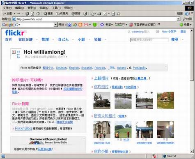The height and width of the screenshot is (159, 195).
Task: Click the blue paw icon on Google toolbar
Action: point(69,25)
